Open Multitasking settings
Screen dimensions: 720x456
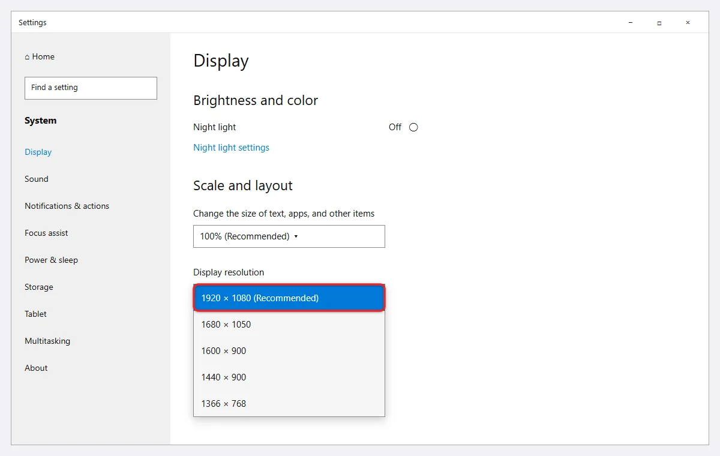pos(47,341)
